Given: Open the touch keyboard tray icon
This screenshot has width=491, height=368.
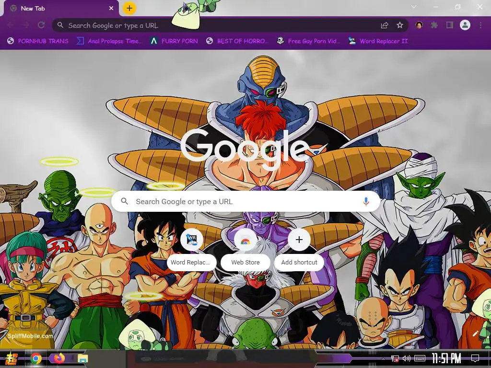Looking at the screenshot, I should 420,358.
